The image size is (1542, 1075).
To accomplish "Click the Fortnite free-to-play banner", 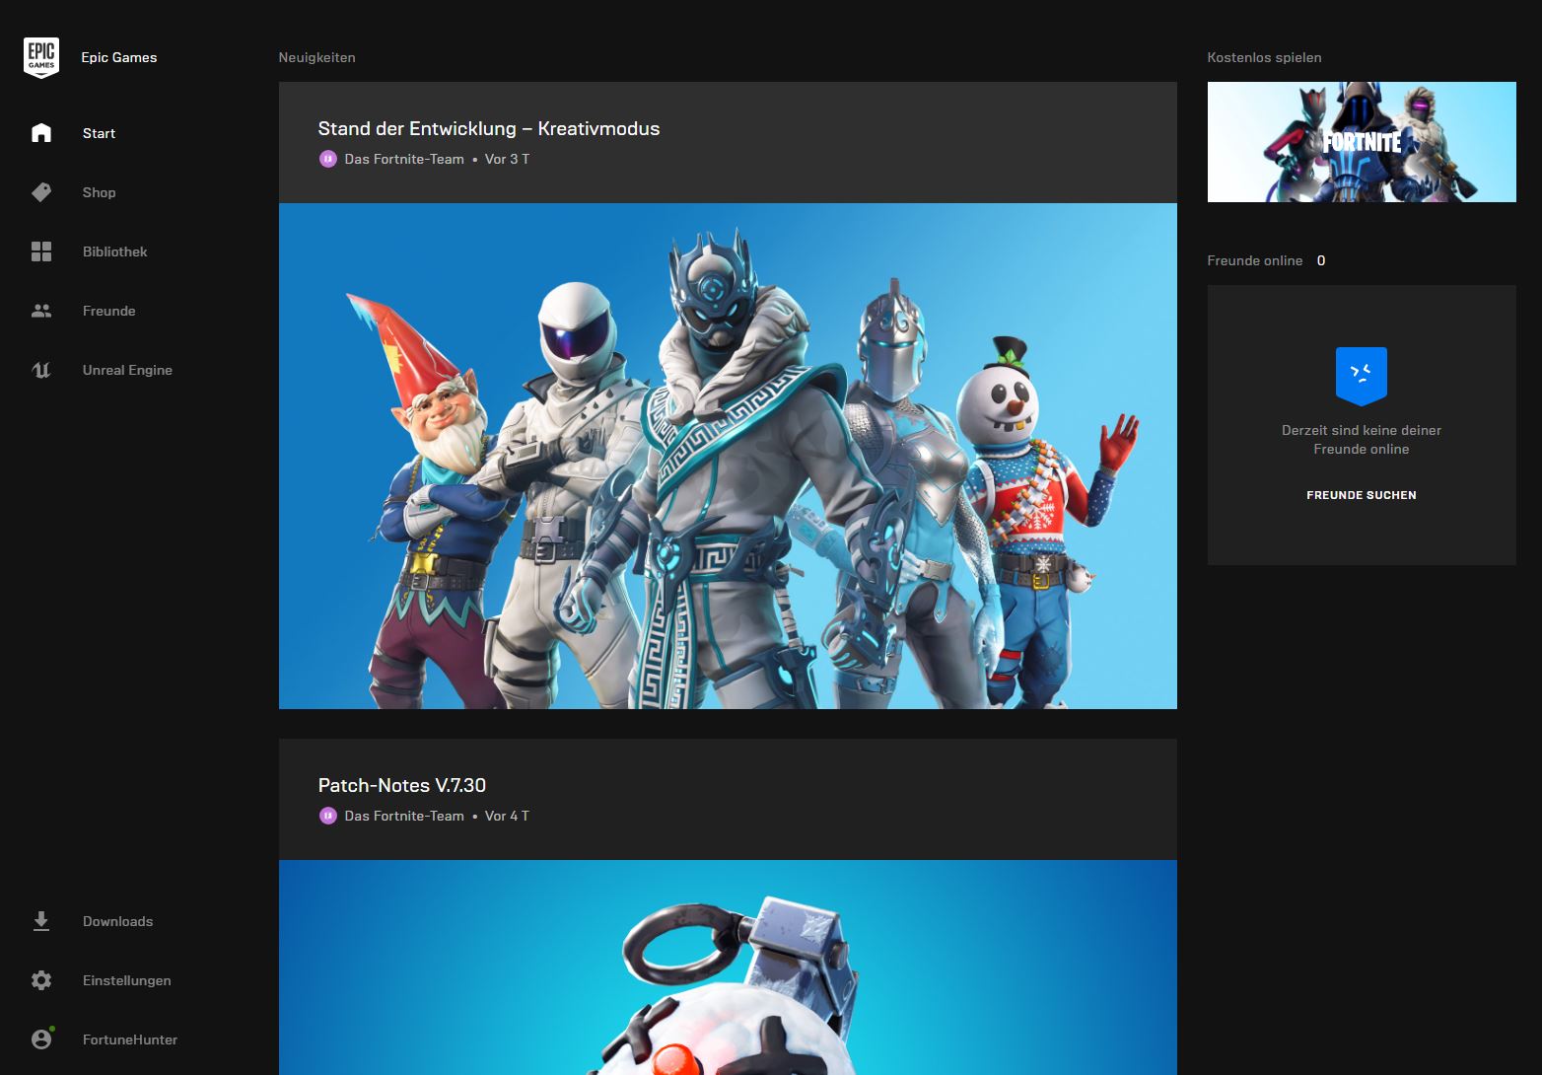I will [1362, 142].
